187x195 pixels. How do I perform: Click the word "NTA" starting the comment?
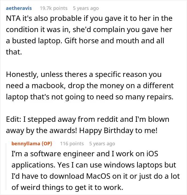click(13, 18)
